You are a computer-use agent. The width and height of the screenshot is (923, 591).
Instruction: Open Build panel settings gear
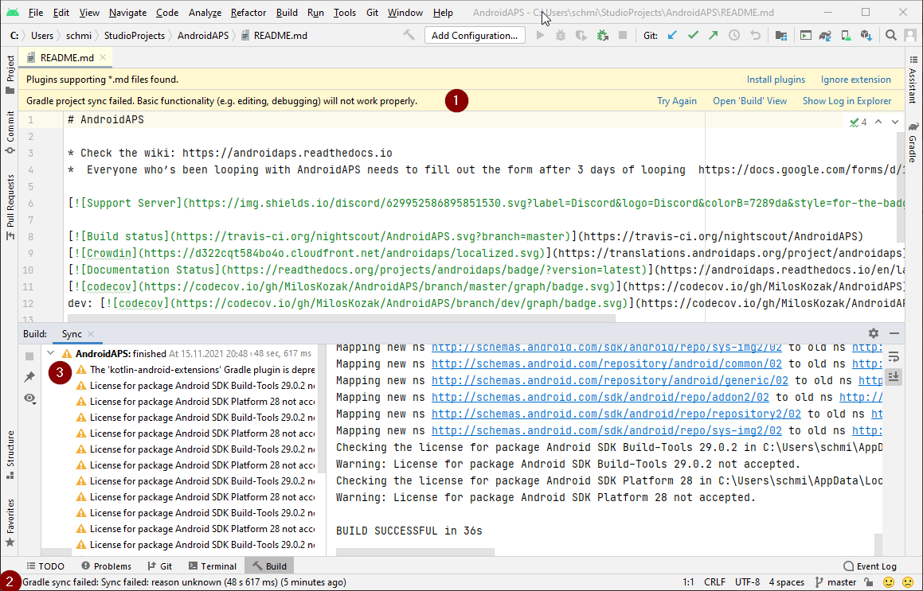[x=874, y=333]
